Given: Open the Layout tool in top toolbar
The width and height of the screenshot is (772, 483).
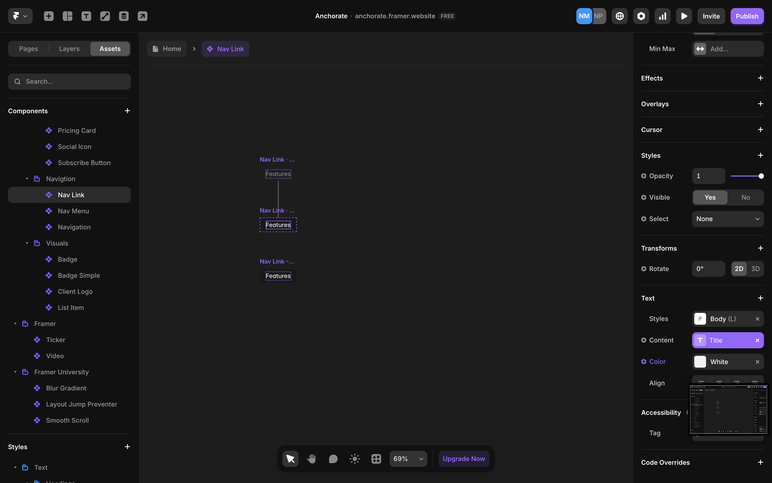Looking at the screenshot, I should point(68,16).
